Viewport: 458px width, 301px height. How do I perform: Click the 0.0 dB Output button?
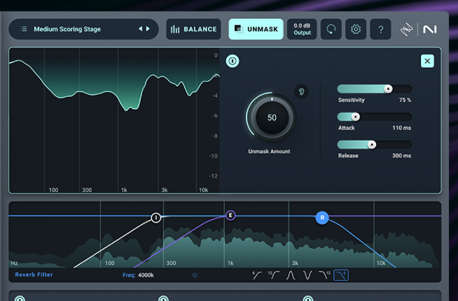tap(302, 29)
